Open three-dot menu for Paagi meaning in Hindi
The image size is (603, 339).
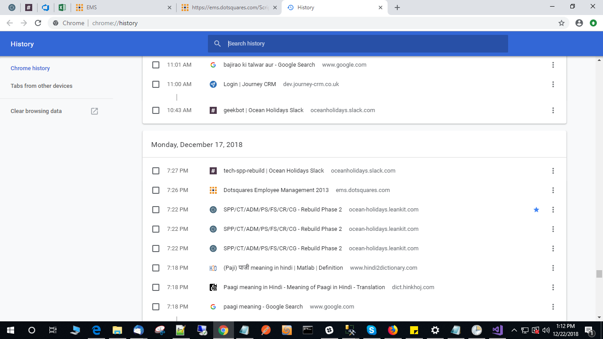tap(553, 287)
